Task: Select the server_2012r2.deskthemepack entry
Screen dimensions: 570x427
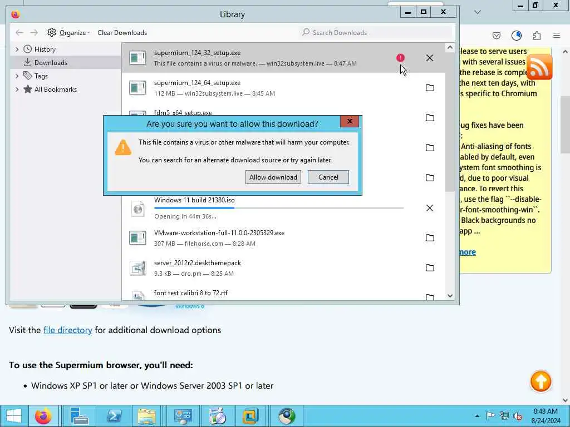Action: click(x=283, y=268)
